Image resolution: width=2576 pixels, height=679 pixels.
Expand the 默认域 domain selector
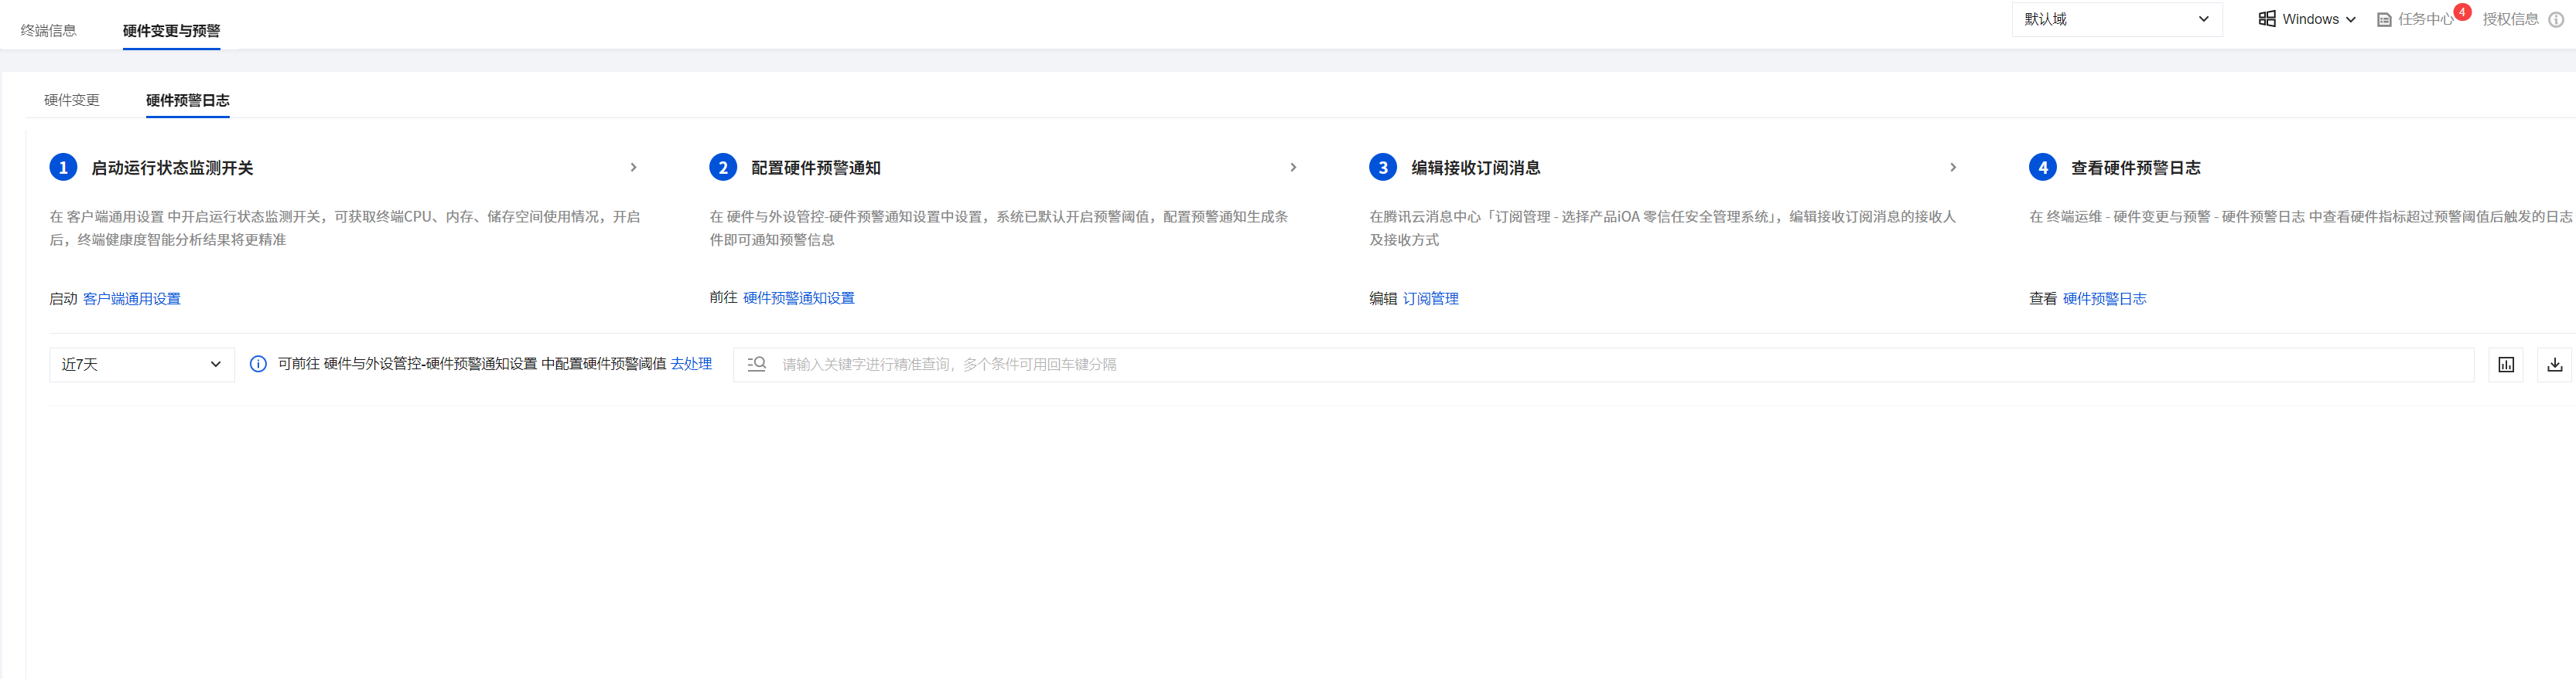2116,19
